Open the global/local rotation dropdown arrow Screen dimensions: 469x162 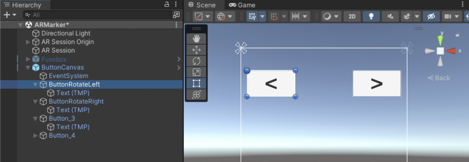(x=230, y=16)
